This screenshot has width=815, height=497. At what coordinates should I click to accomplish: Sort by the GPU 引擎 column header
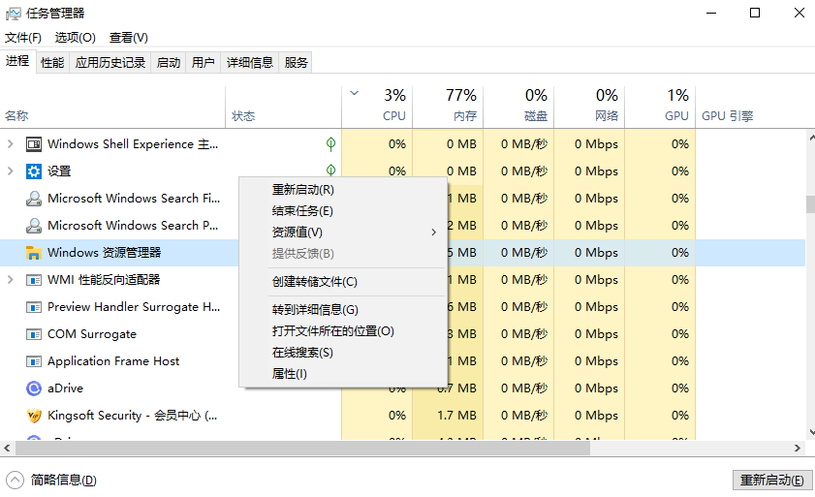pyautogui.click(x=750, y=107)
